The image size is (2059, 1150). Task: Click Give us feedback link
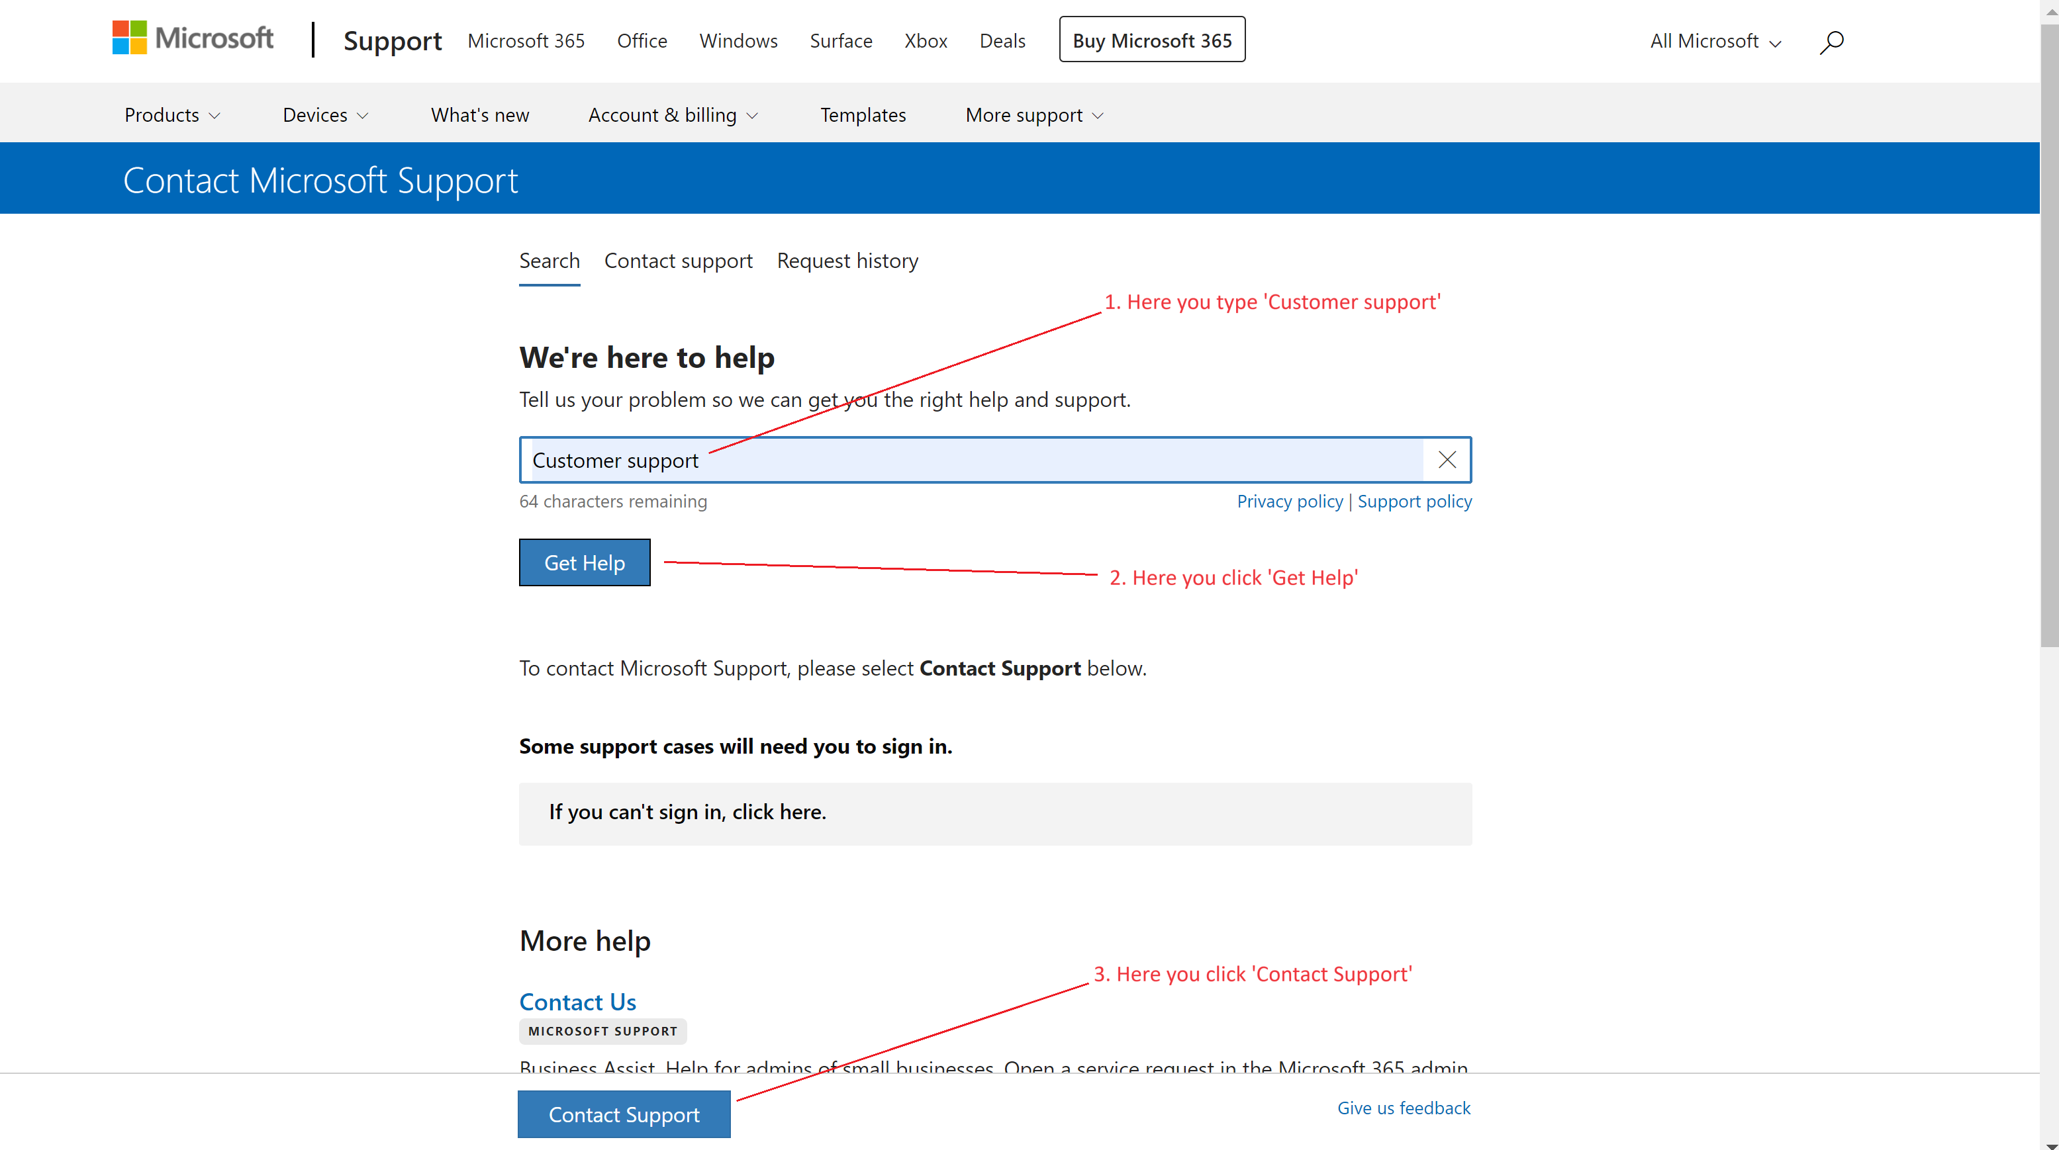[1404, 1108]
